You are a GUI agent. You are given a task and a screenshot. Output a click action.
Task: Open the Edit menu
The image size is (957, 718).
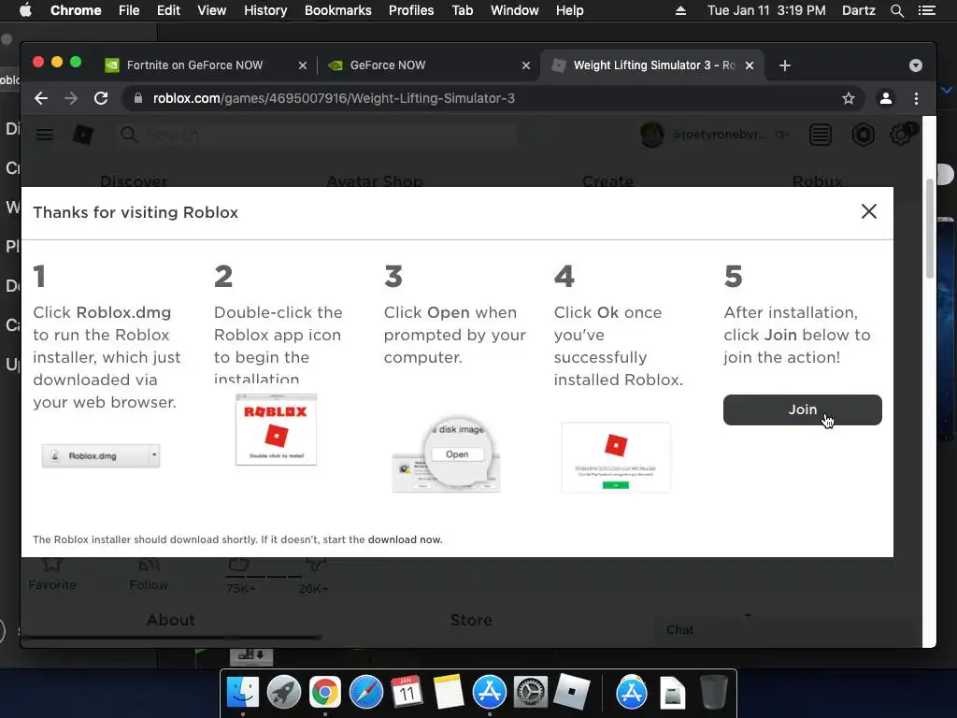168,10
